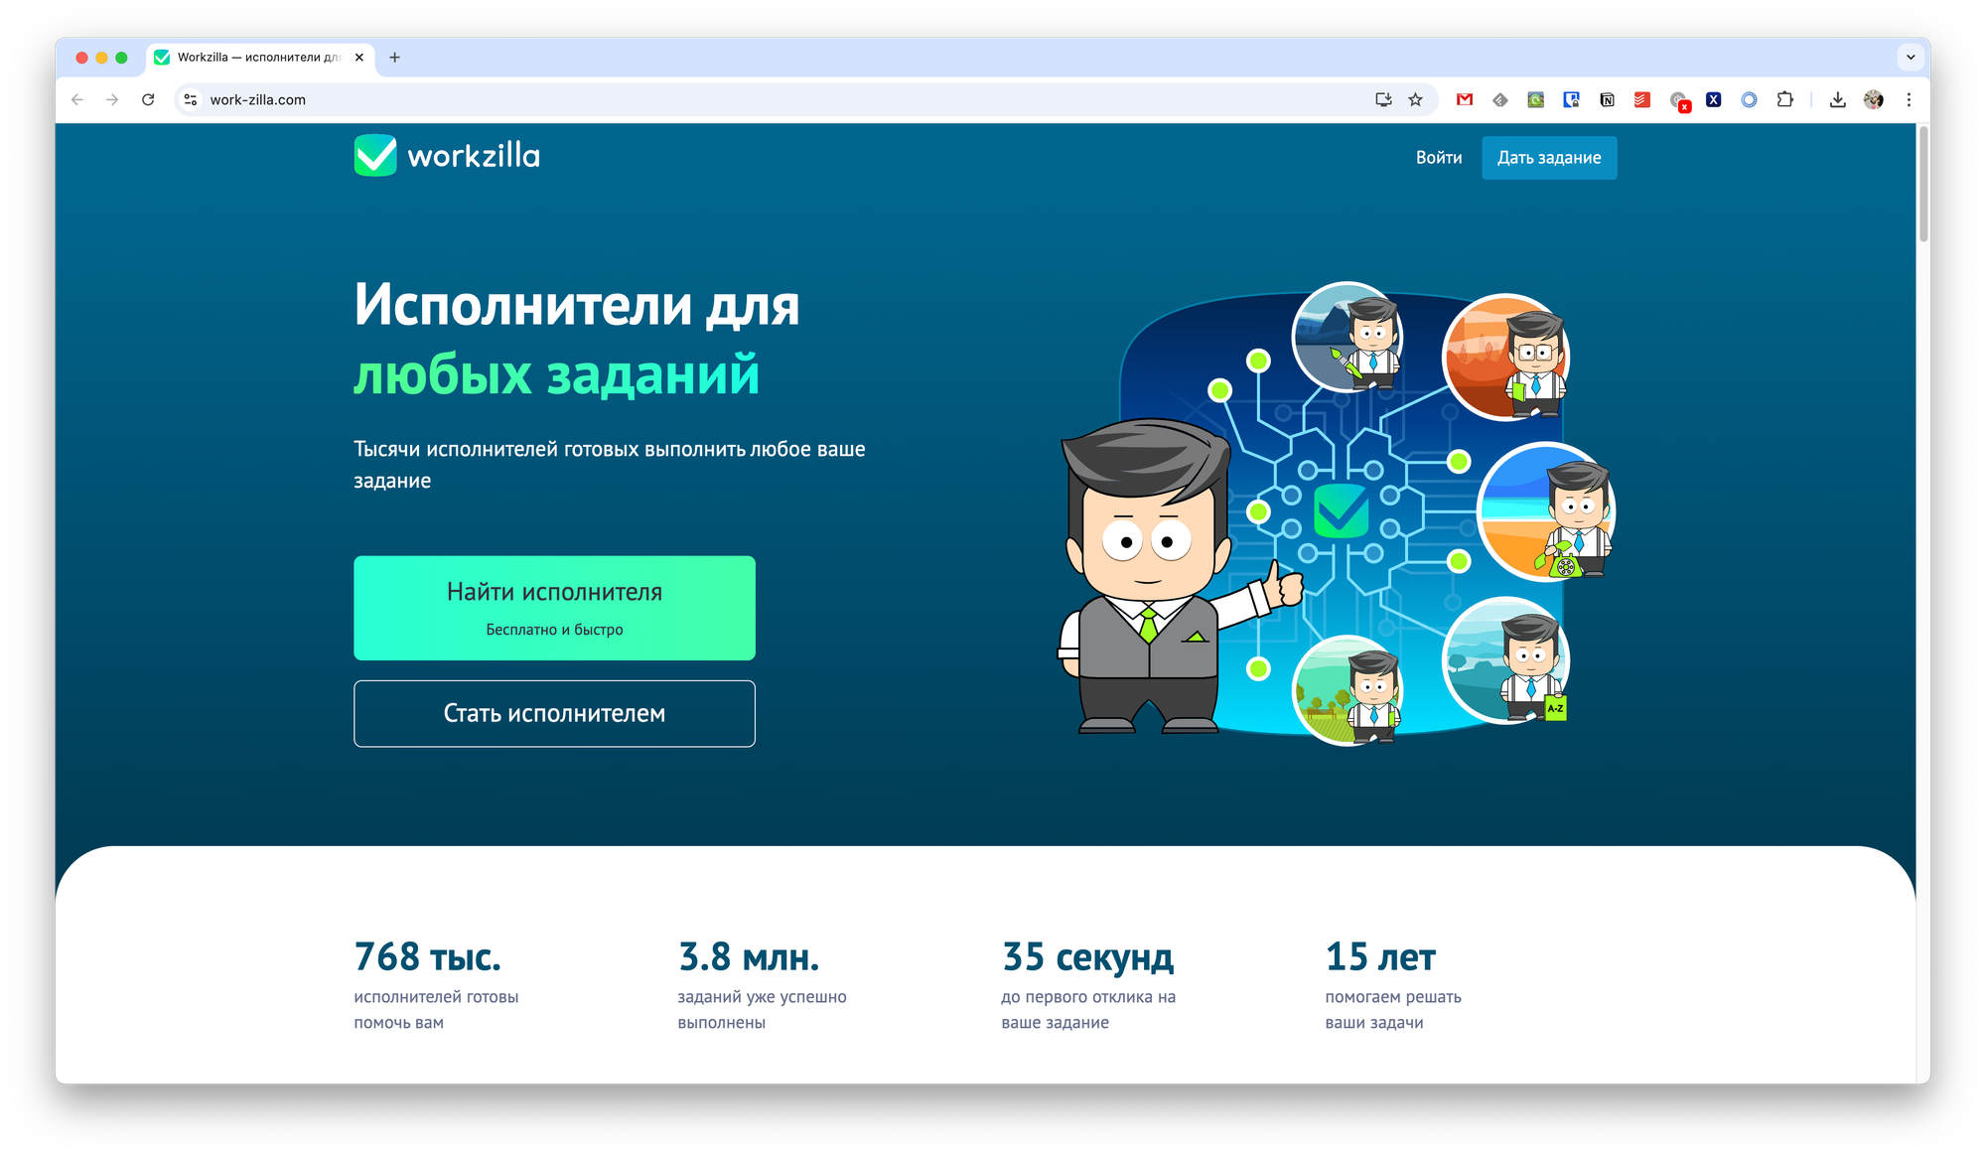Bookmark this page with the star
This screenshot has height=1157, width=1986.
[x=1415, y=99]
